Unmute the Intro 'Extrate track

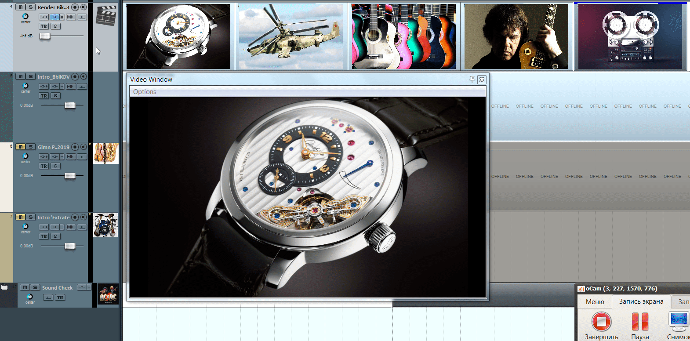tap(20, 217)
